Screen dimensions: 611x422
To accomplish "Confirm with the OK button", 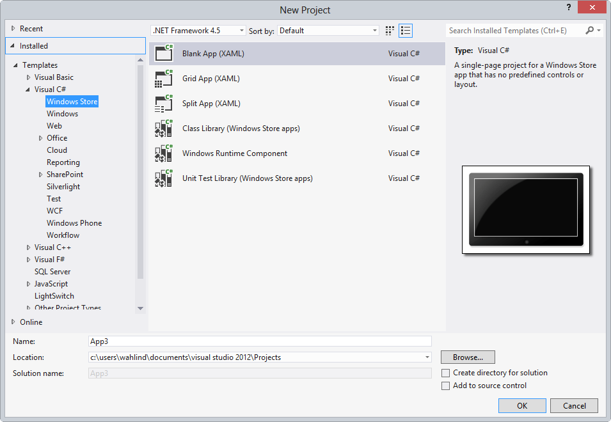I will pyautogui.click(x=522, y=405).
